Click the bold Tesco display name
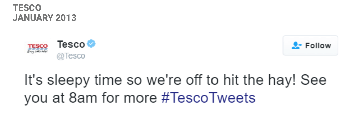This screenshot has width=354, height=116. coord(71,44)
